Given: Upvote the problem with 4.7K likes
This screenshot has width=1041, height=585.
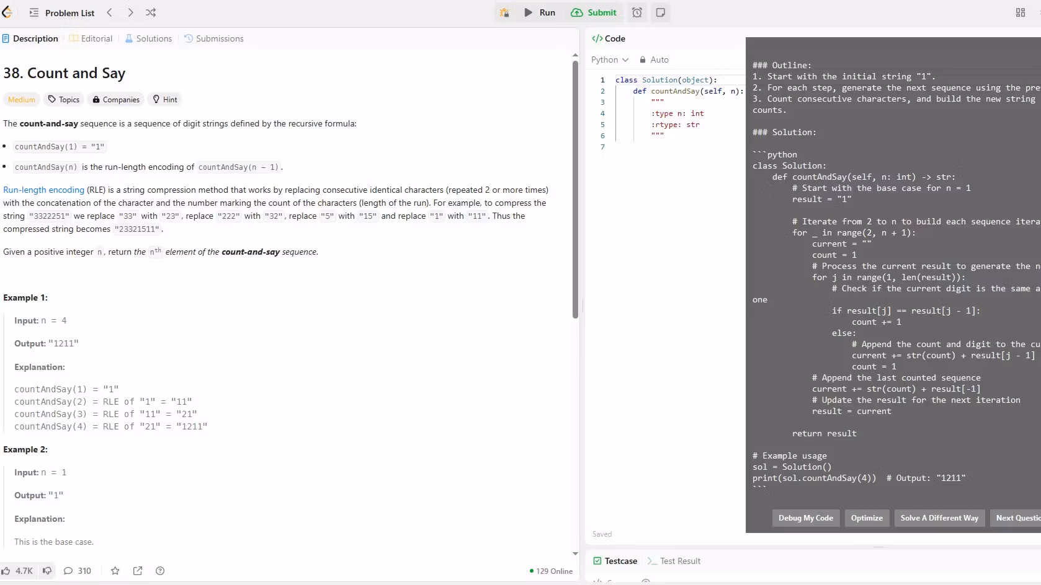Looking at the screenshot, I should pyautogui.click(x=17, y=571).
